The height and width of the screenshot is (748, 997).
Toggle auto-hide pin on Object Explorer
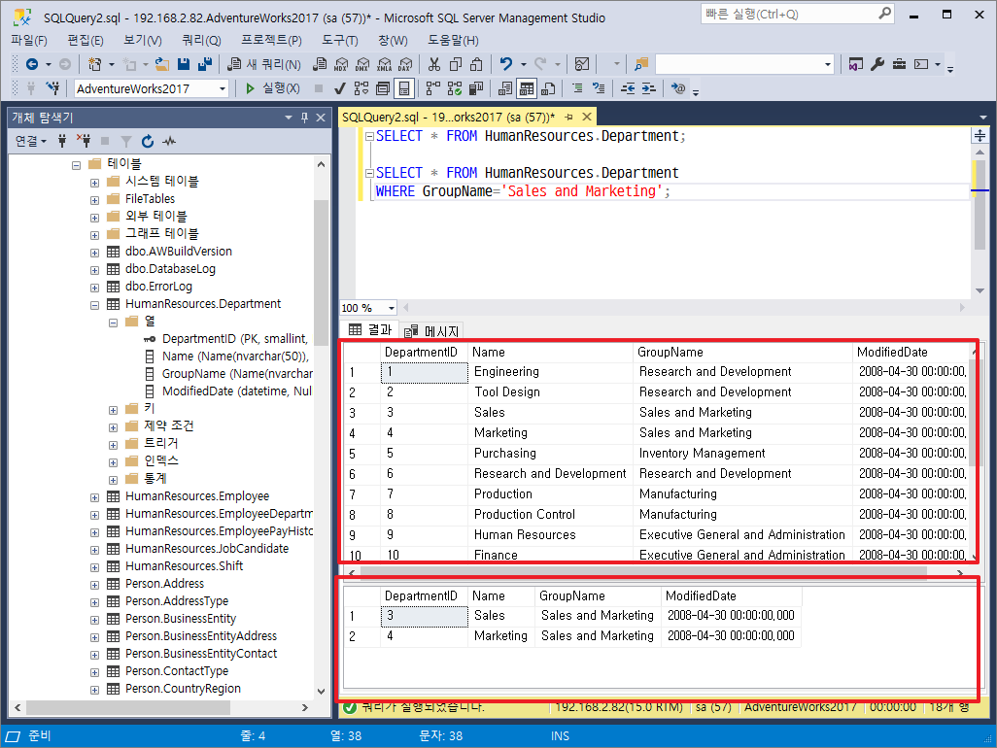(x=304, y=118)
